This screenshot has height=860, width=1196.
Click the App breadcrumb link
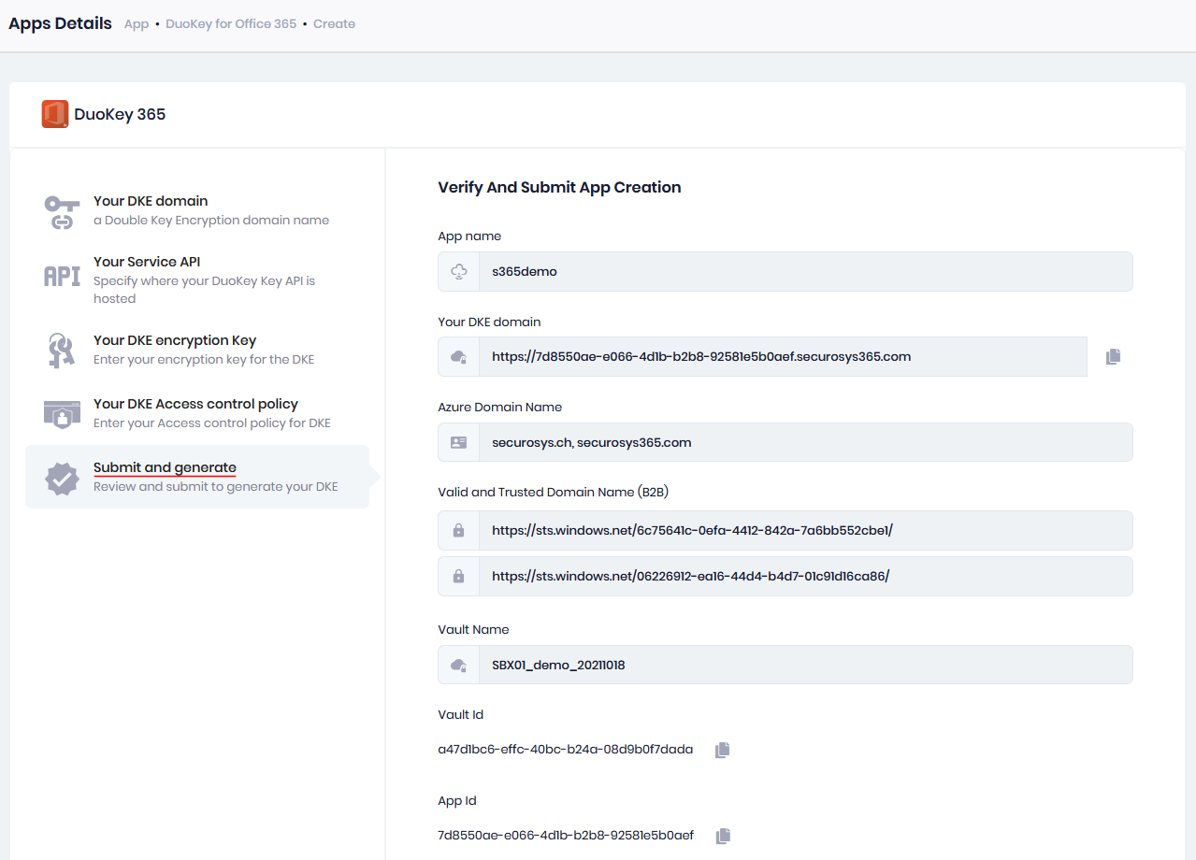[137, 24]
